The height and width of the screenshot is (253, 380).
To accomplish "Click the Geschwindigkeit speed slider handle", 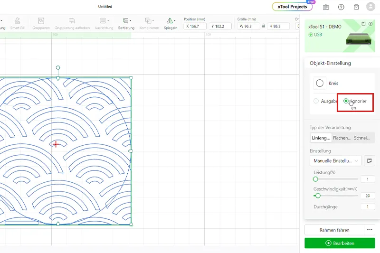I will click(318, 196).
